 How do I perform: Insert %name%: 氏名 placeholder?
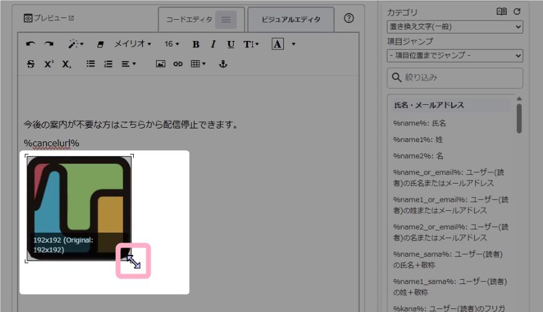420,123
